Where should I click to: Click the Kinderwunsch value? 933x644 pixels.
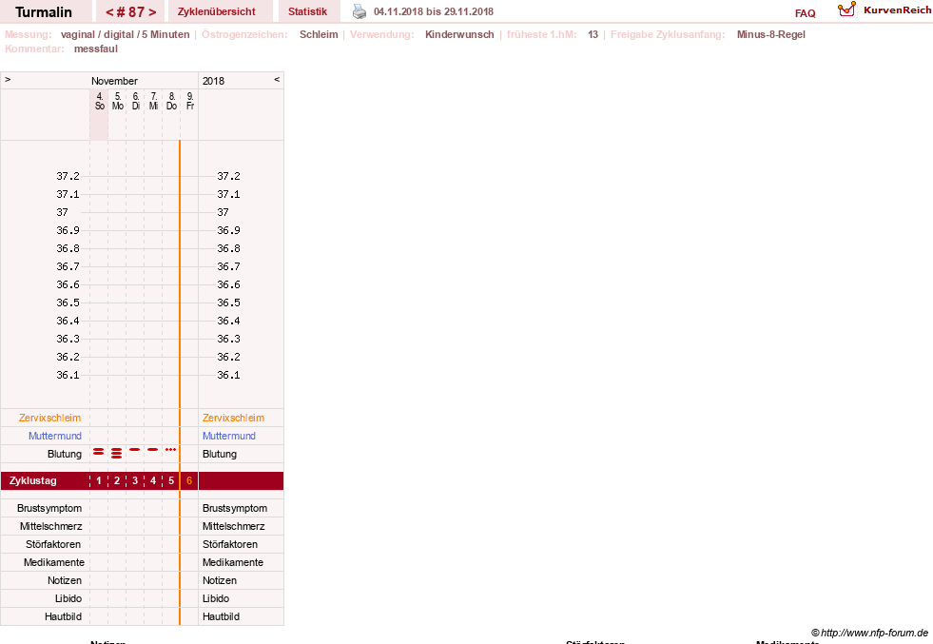[x=459, y=34]
